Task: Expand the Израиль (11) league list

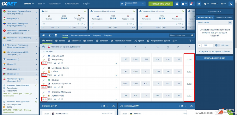Action: (x=36, y=59)
